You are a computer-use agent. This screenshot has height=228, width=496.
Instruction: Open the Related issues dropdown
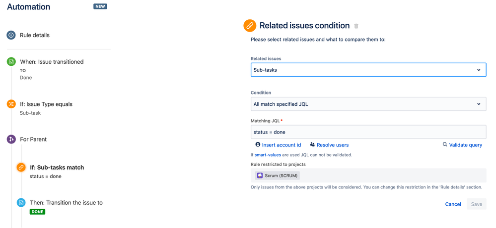click(x=368, y=70)
